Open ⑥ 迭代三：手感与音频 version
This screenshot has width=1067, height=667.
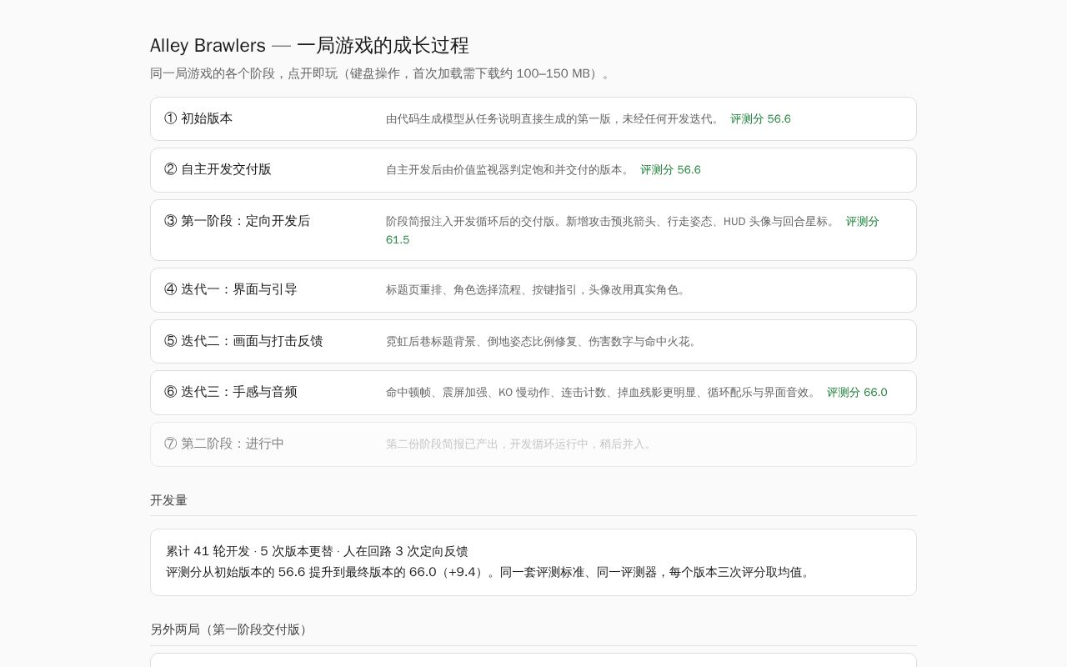533,393
